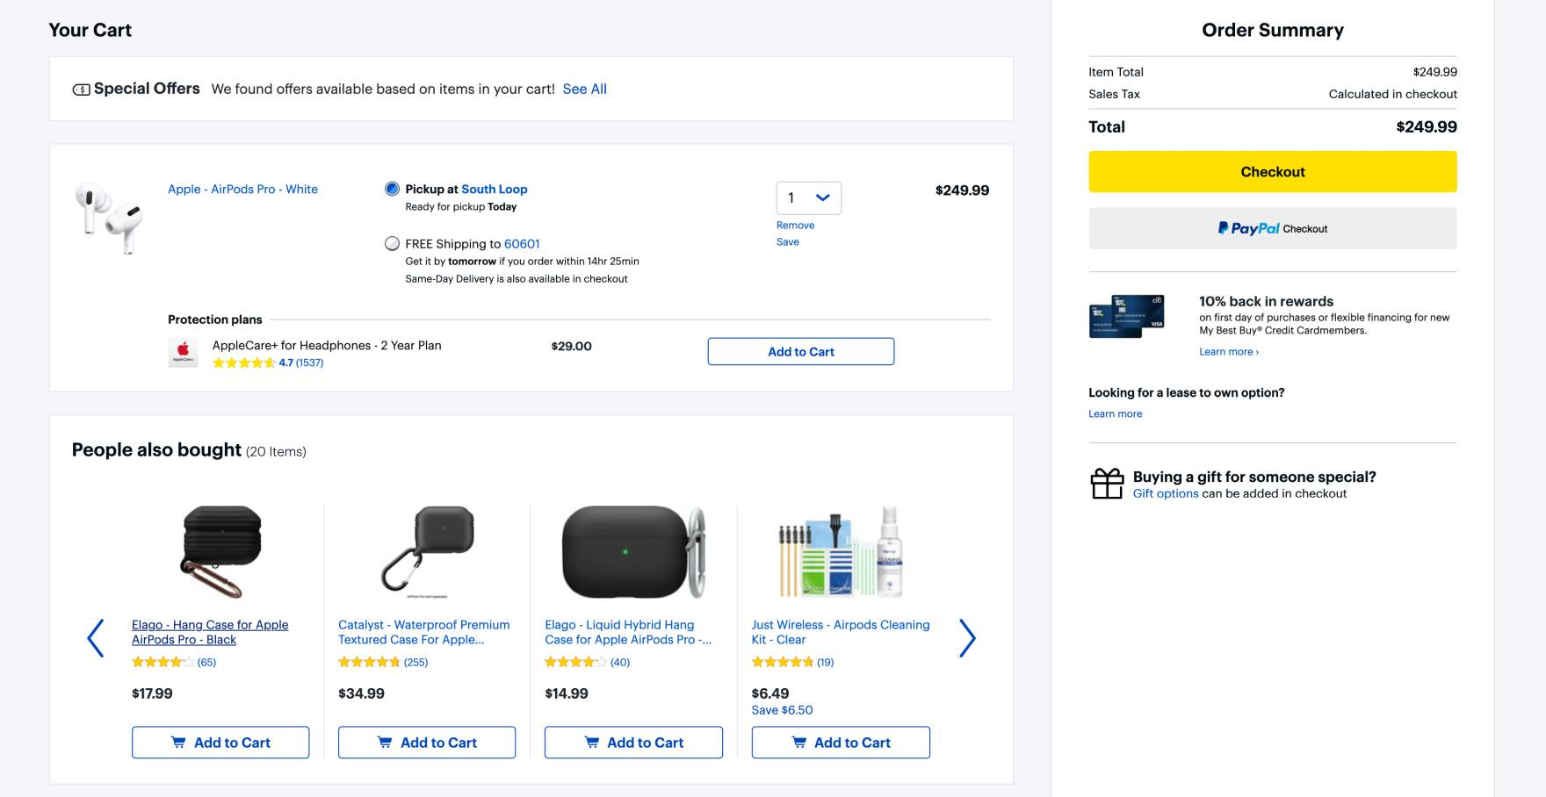Pay with PayPal Checkout button
The image size is (1546, 797).
pos(1272,228)
